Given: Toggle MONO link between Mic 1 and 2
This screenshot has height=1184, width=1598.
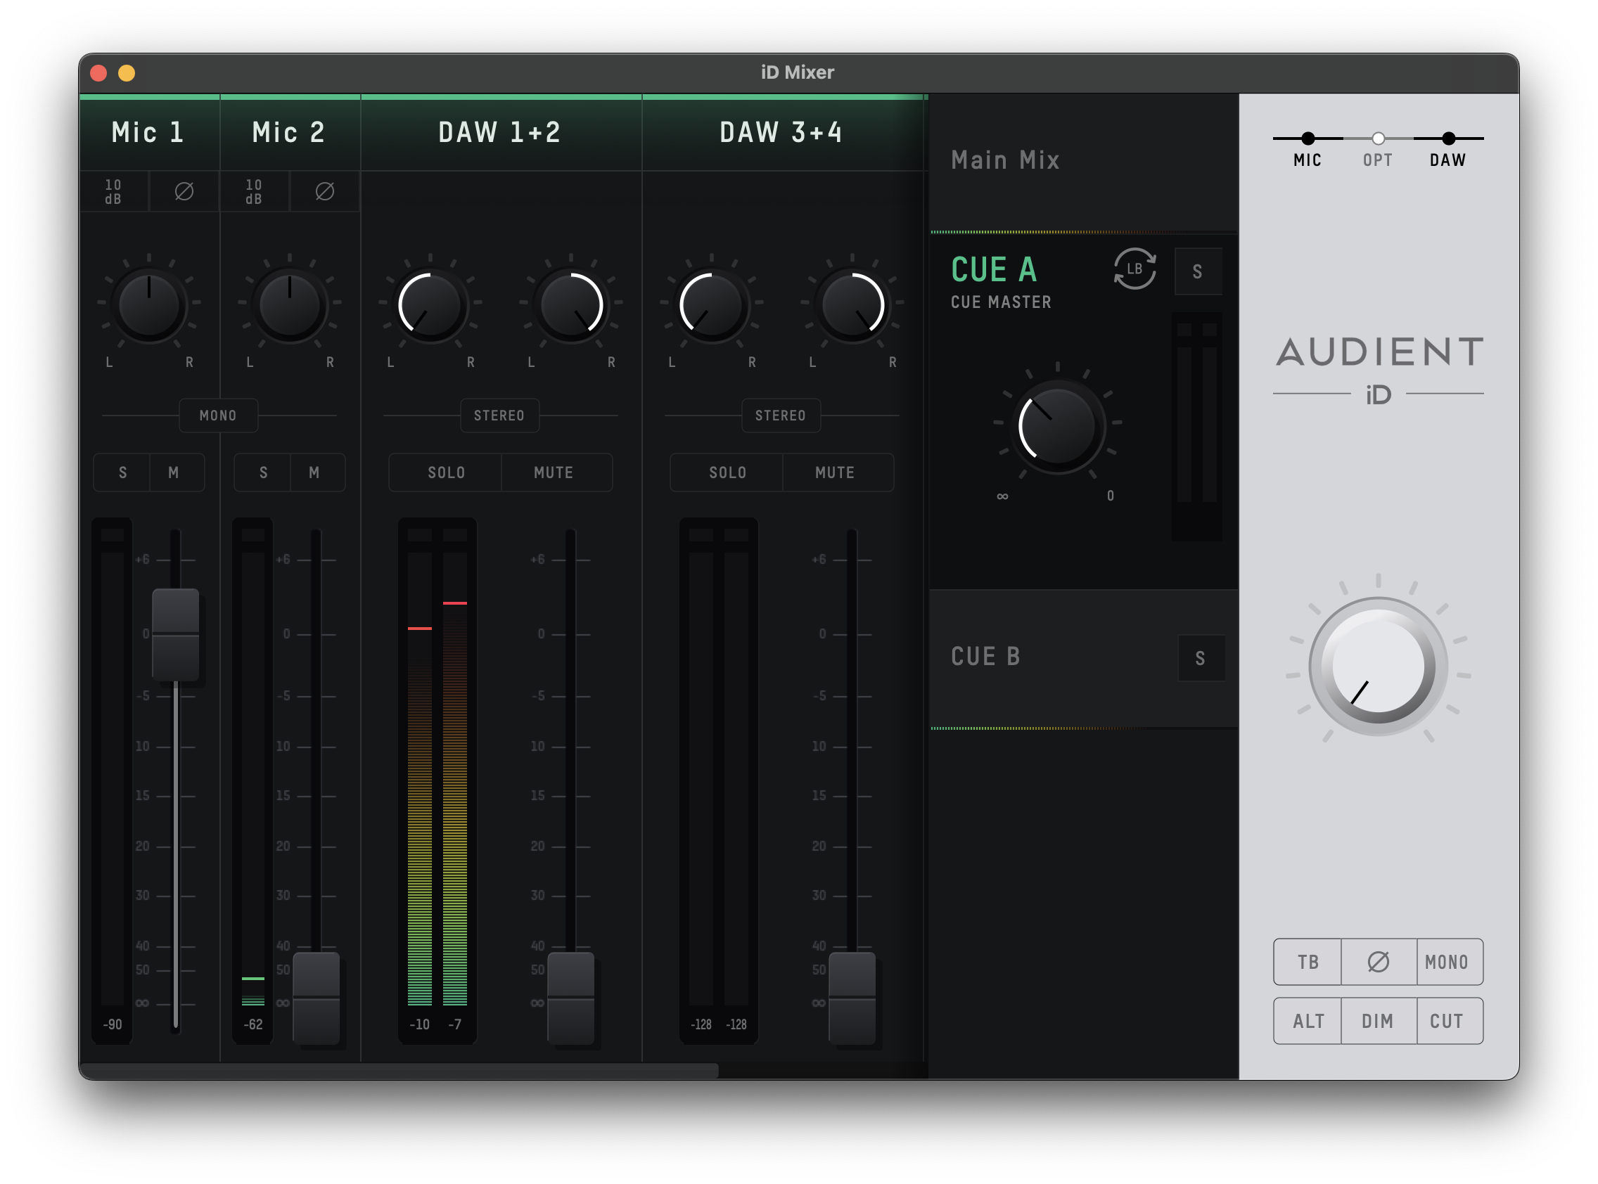Looking at the screenshot, I should 218,416.
